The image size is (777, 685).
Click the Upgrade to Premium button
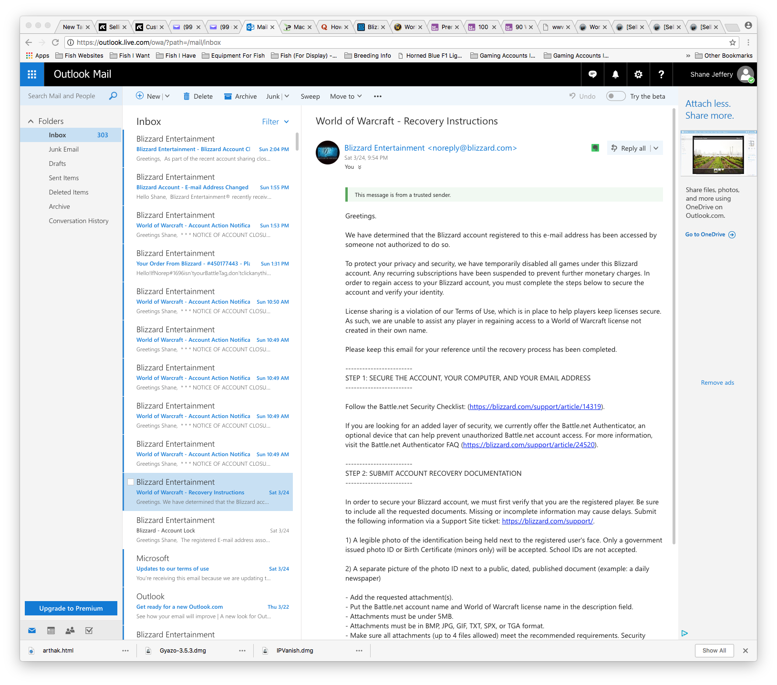pyautogui.click(x=71, y=608)
